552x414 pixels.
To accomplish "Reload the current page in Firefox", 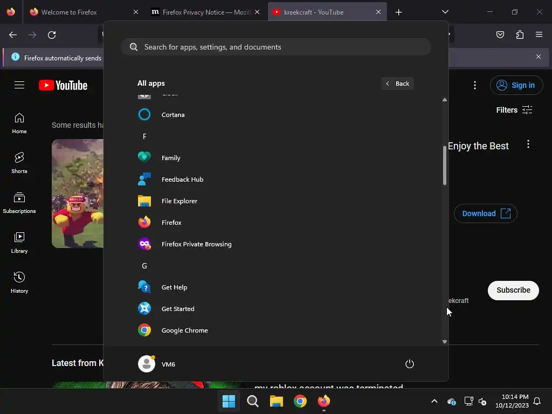I will coord(52,35).
